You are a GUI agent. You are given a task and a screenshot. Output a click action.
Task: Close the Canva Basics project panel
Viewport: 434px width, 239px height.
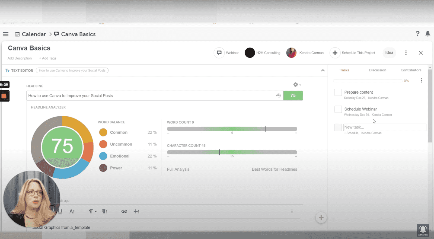click(x=421, y=53)
